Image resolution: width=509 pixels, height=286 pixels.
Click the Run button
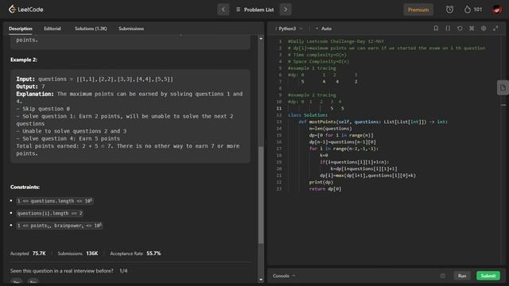(462, 276)
